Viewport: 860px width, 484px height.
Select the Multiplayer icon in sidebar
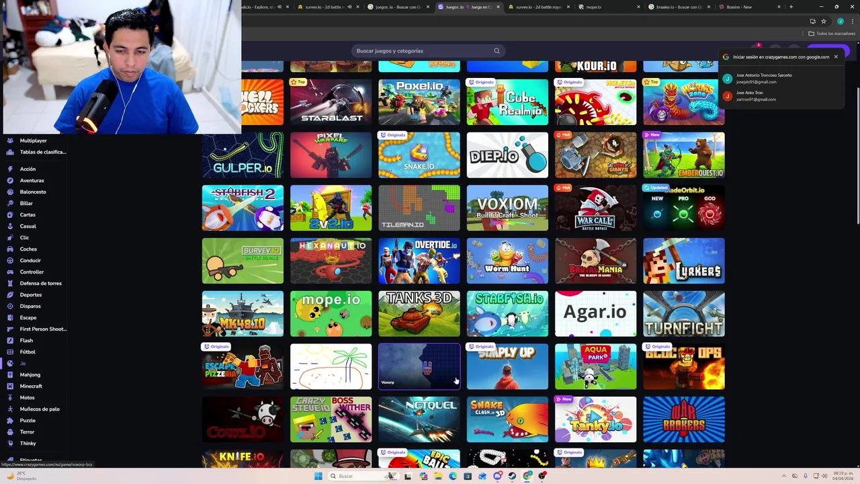point(10,140)
